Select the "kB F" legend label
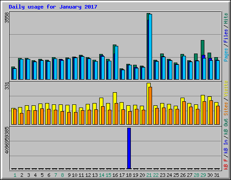This screenshot has width=231, height=180. tap(226, 164)
